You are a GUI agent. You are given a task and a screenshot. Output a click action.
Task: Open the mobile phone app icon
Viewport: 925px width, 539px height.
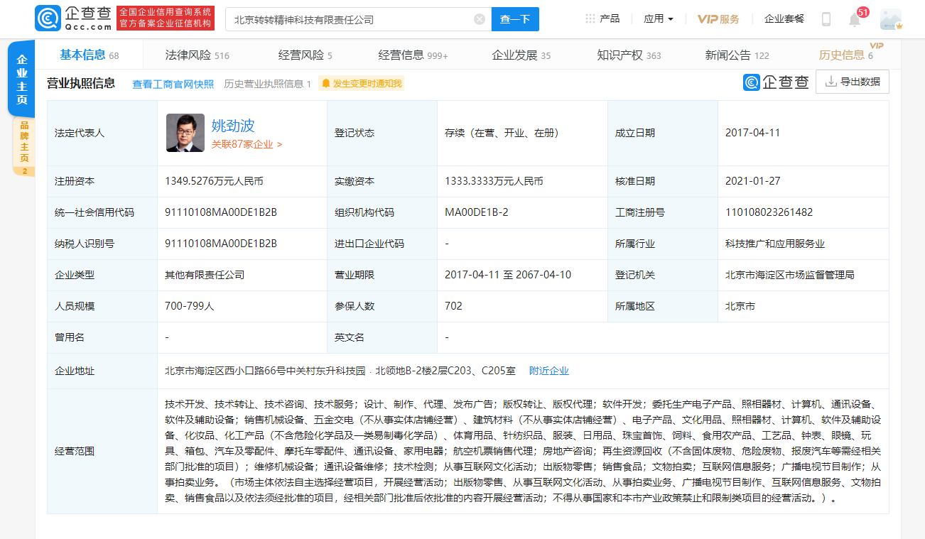click(x=826, y=19)
